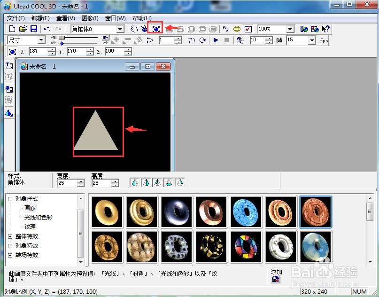Select 光线和色彩 in the tree

[39, 218]
